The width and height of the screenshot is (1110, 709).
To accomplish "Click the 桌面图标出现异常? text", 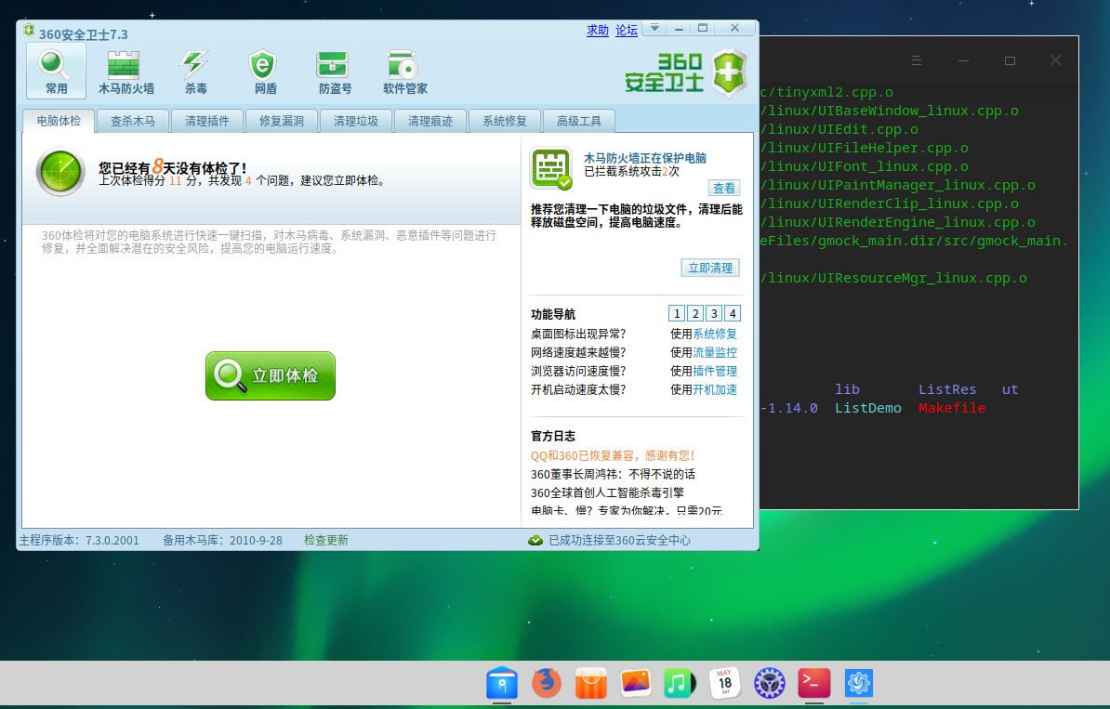I will [x=578, y=334].
